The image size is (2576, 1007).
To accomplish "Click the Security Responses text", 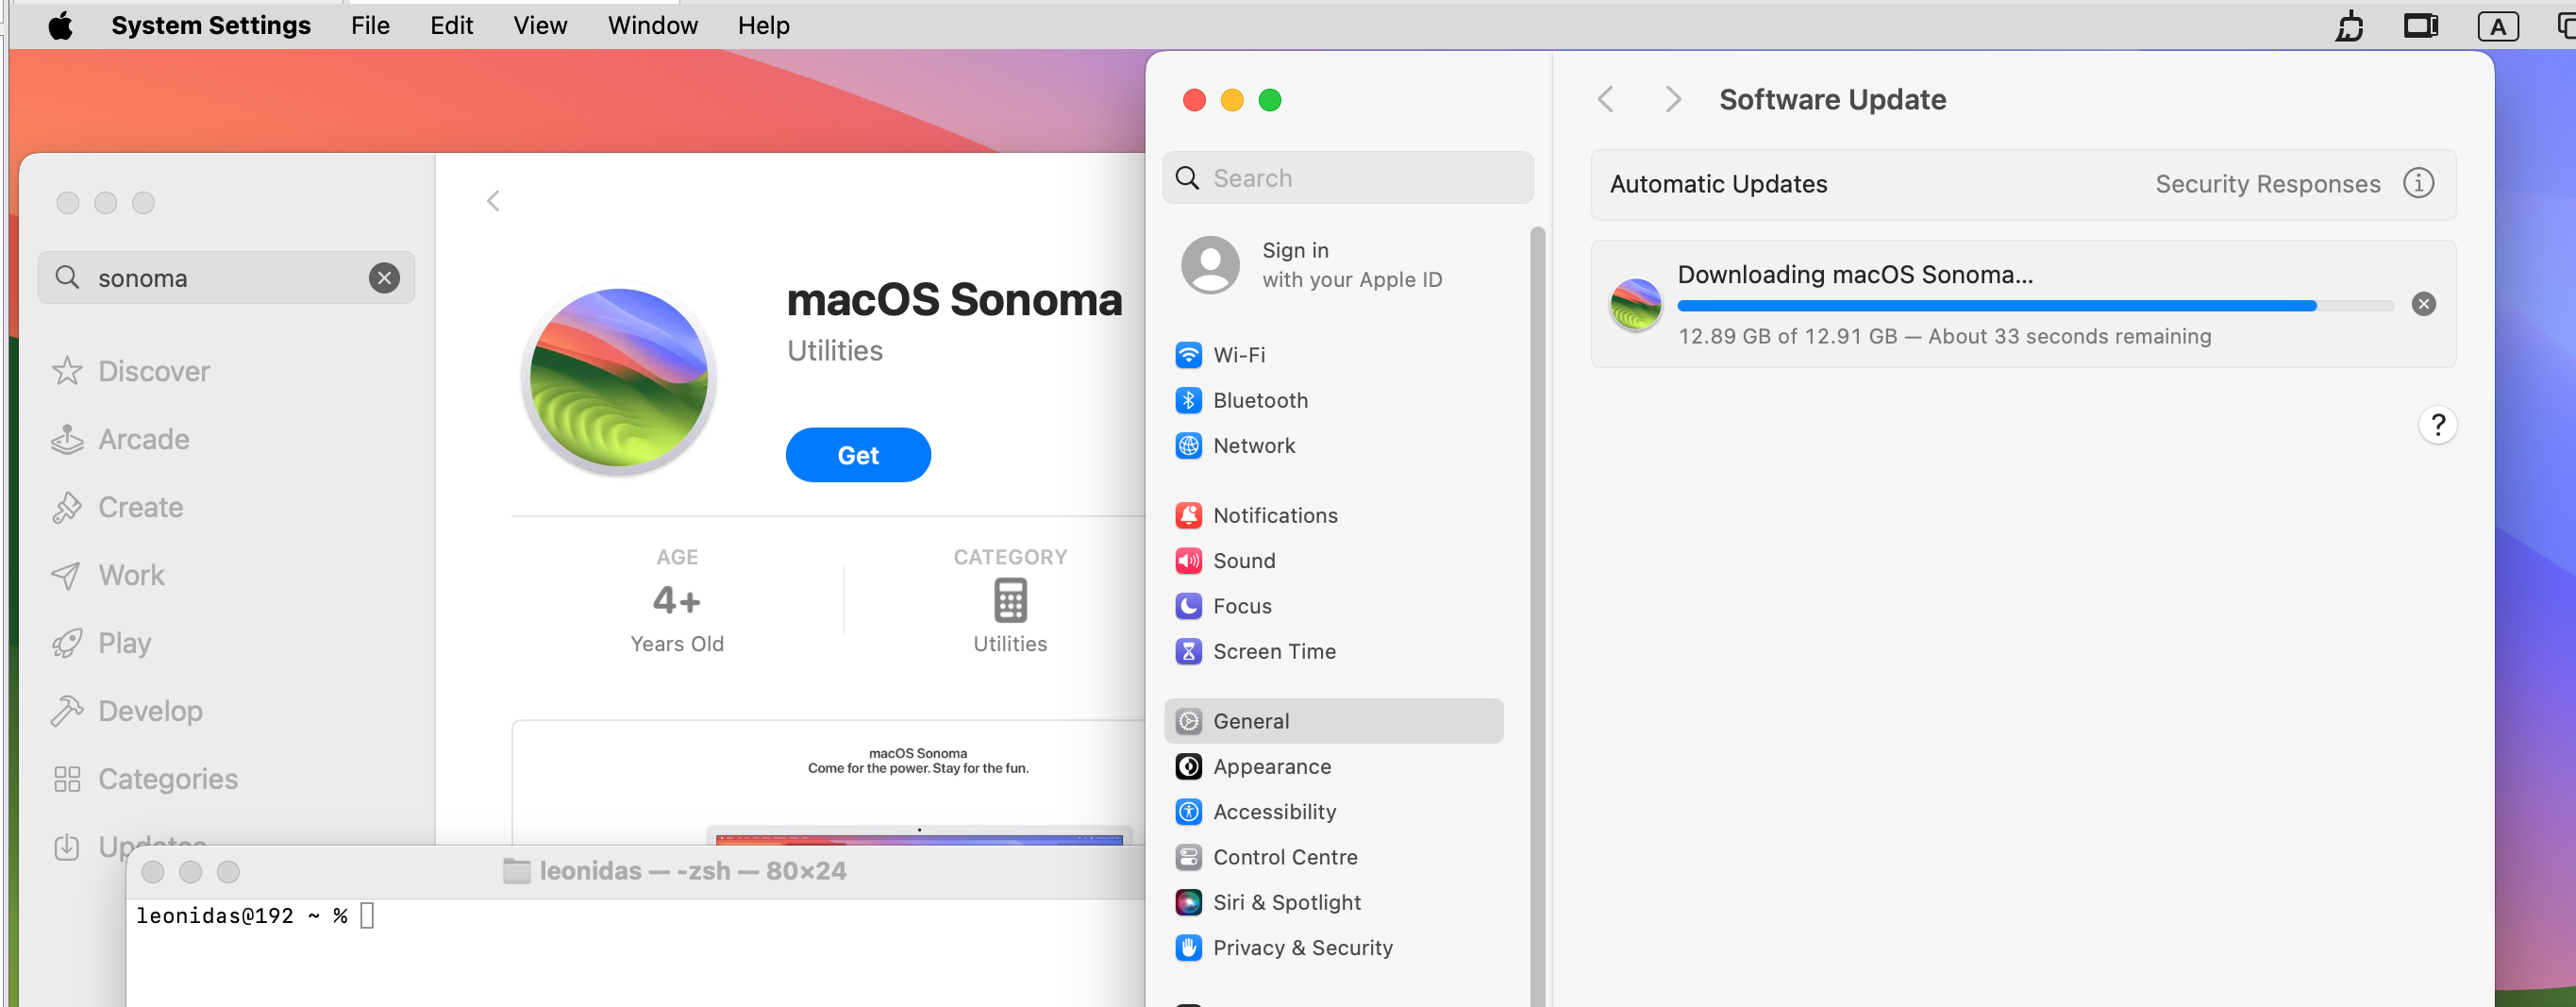I will pyautogui.click(x=2267, y=184).
